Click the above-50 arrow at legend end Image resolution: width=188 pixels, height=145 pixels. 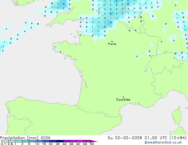(x=94, y=141)
